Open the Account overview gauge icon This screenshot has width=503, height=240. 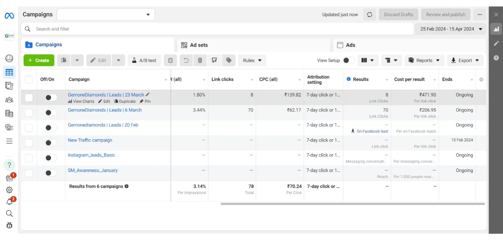click(9, 58)
